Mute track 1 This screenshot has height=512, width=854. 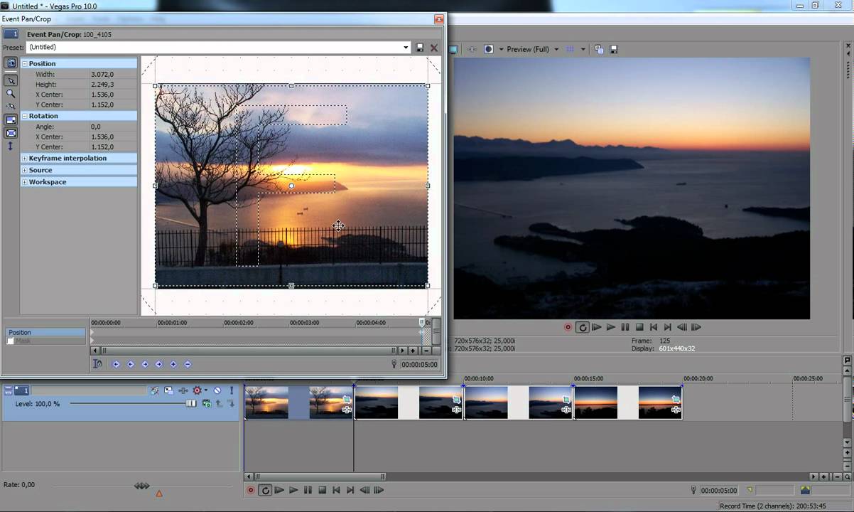point(217,390)
